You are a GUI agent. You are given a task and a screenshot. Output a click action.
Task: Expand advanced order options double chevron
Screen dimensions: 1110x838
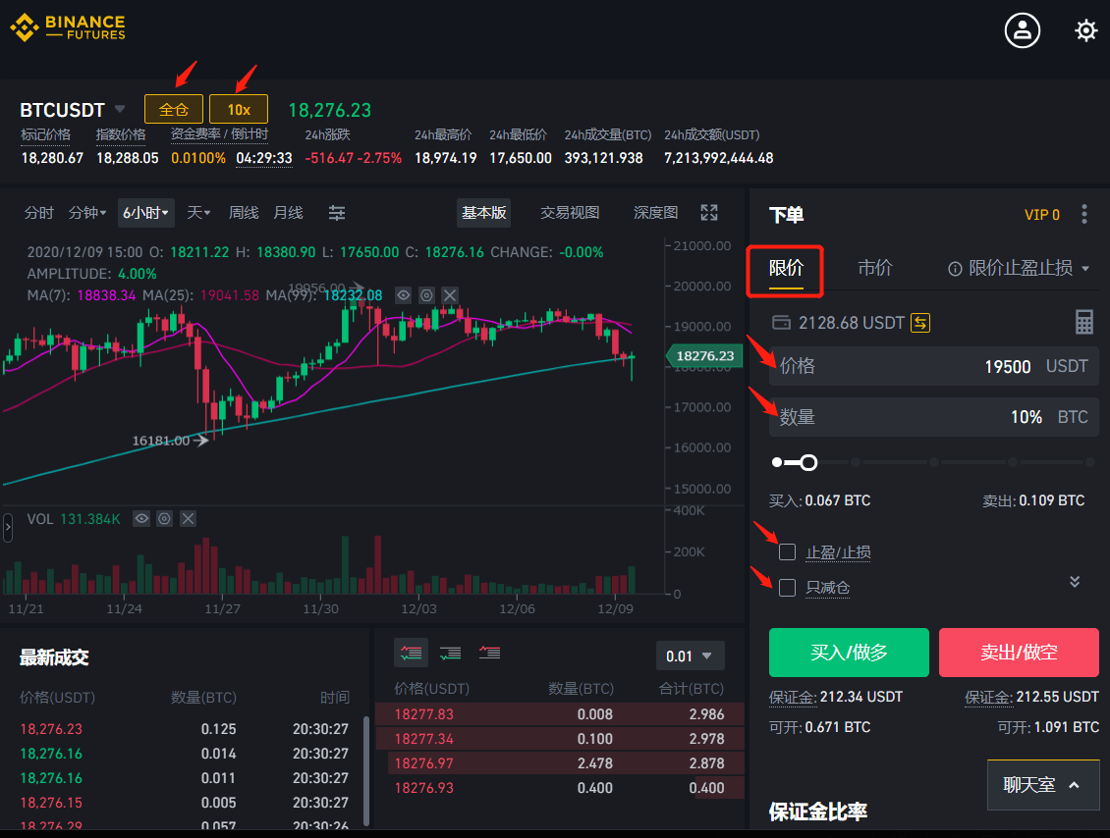tap(1075, 581)
